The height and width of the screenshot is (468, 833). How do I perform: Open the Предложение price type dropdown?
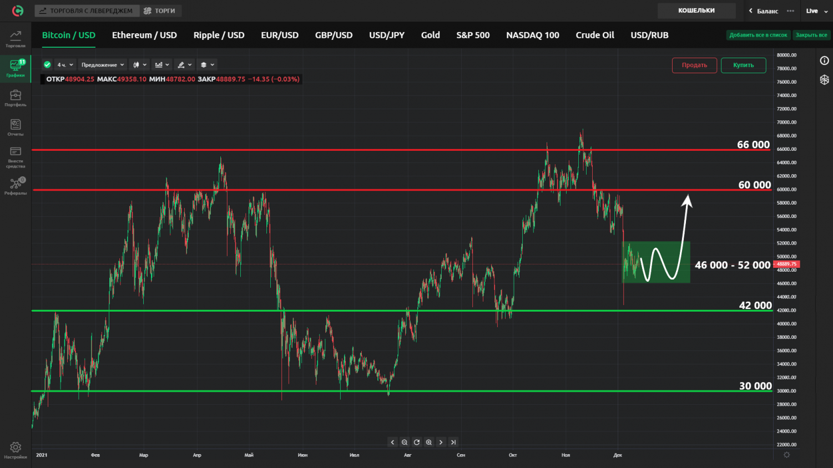pyautogui.click(x=103, y=65)
